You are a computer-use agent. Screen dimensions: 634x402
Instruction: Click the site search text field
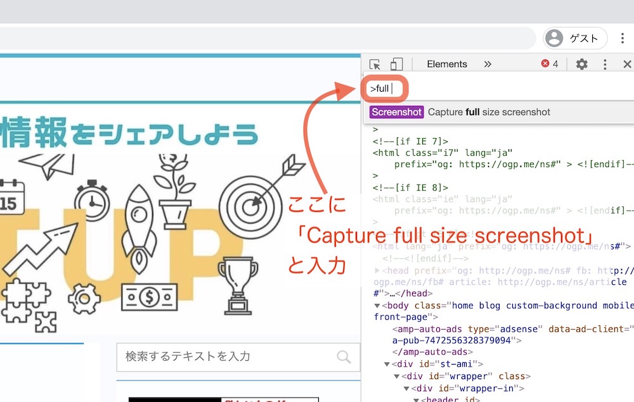pyautogui.click(x=238, y=357)
